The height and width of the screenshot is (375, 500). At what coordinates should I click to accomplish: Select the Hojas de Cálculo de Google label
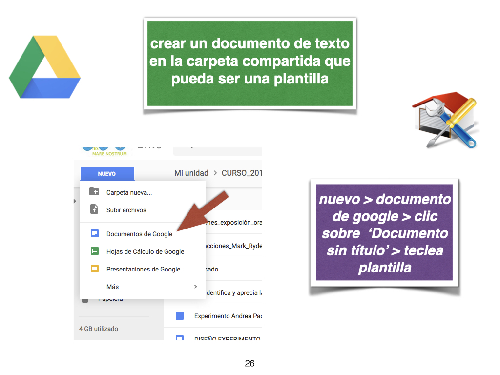[x=145, y=251]
